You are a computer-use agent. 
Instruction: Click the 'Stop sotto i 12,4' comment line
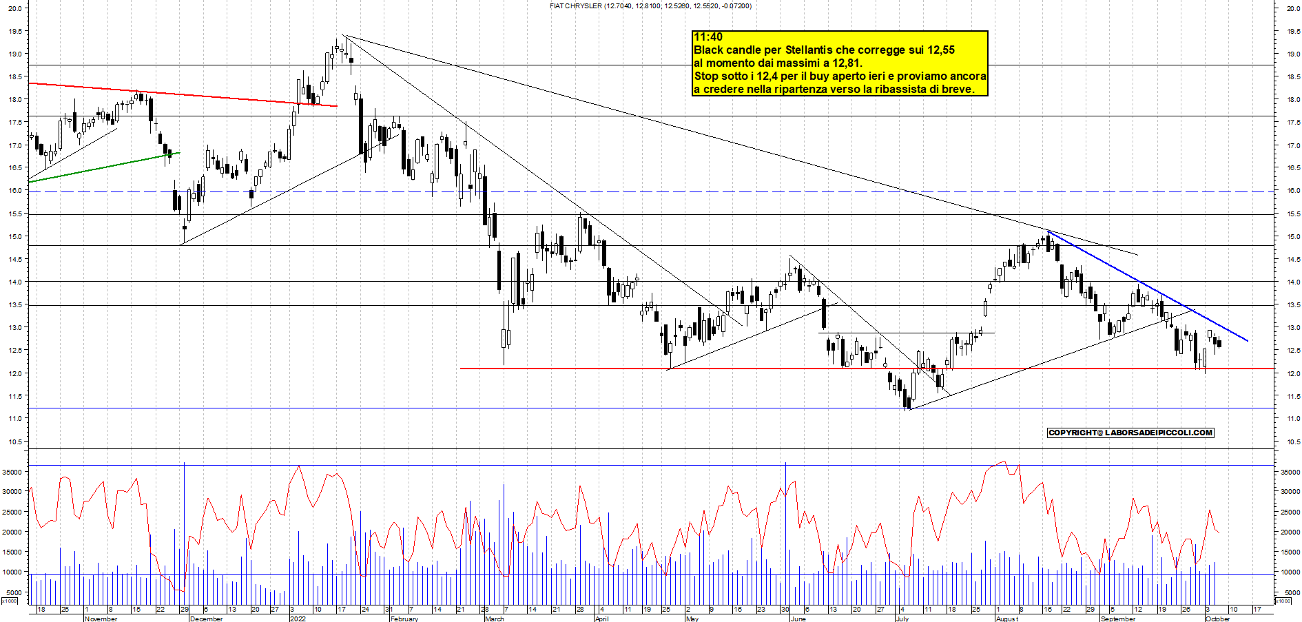[x=840, y=76]
